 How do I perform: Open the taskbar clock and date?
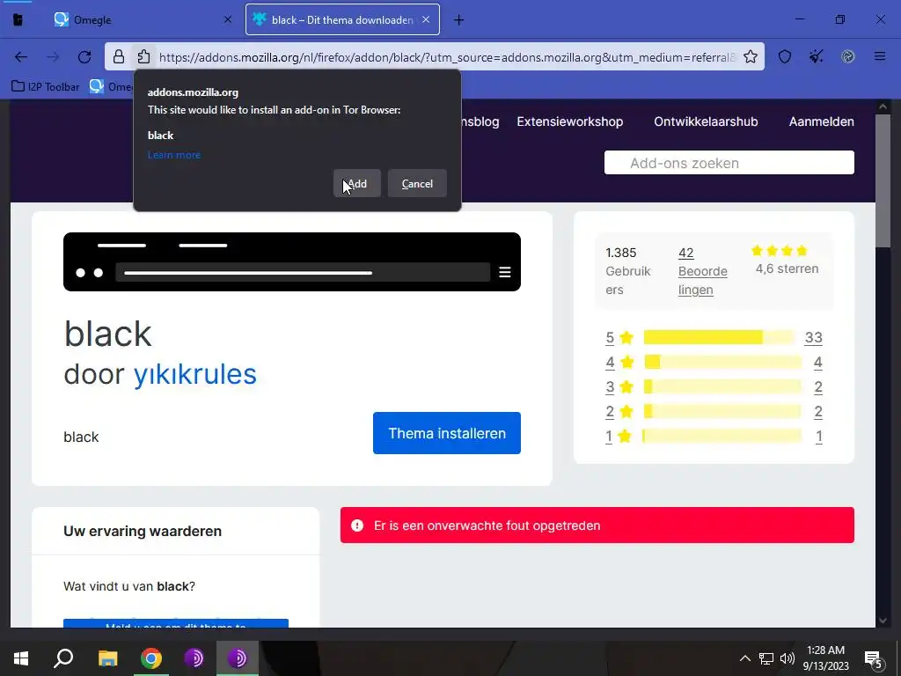point(825,658)
